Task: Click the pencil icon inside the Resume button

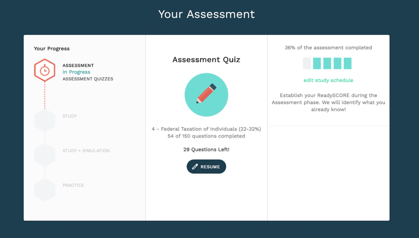Action: pos(194,166)
